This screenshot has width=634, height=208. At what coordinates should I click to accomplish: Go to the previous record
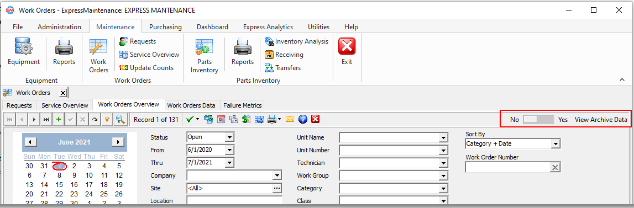[22, 120]
